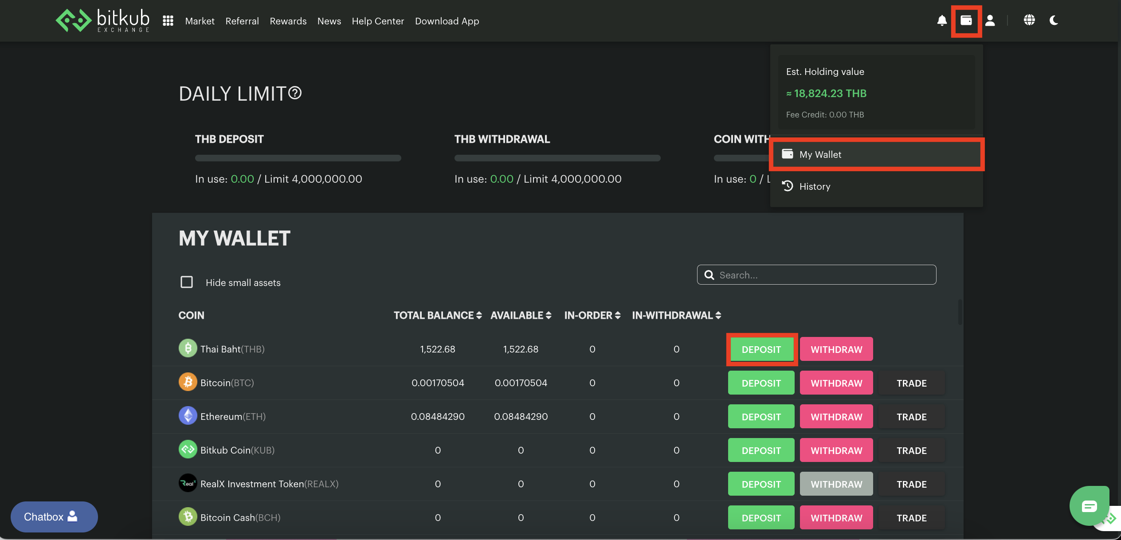Open the green chat bubble icon
The width and height of the screenshot is (1121, 540).
click(1089, 506)
